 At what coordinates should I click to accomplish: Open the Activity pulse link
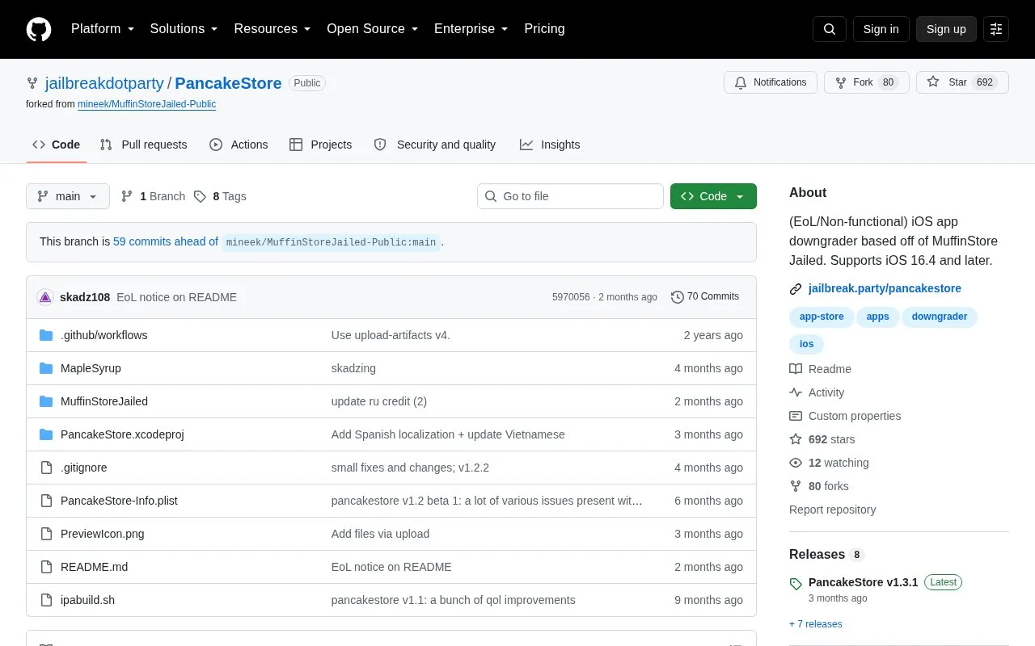coord(817,392)
